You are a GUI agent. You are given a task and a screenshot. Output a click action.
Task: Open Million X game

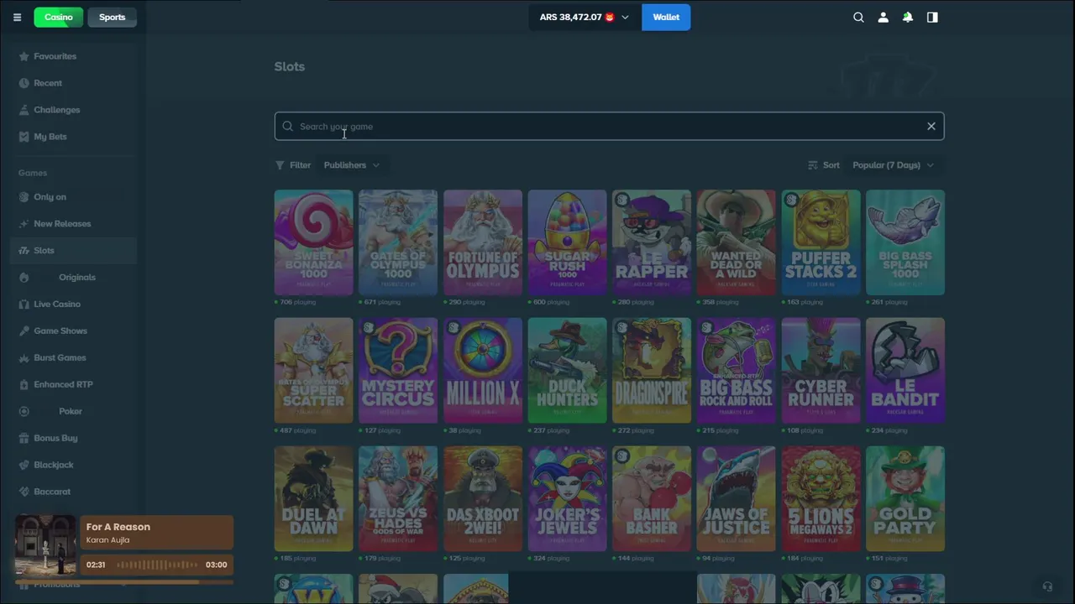click(483, 370)
